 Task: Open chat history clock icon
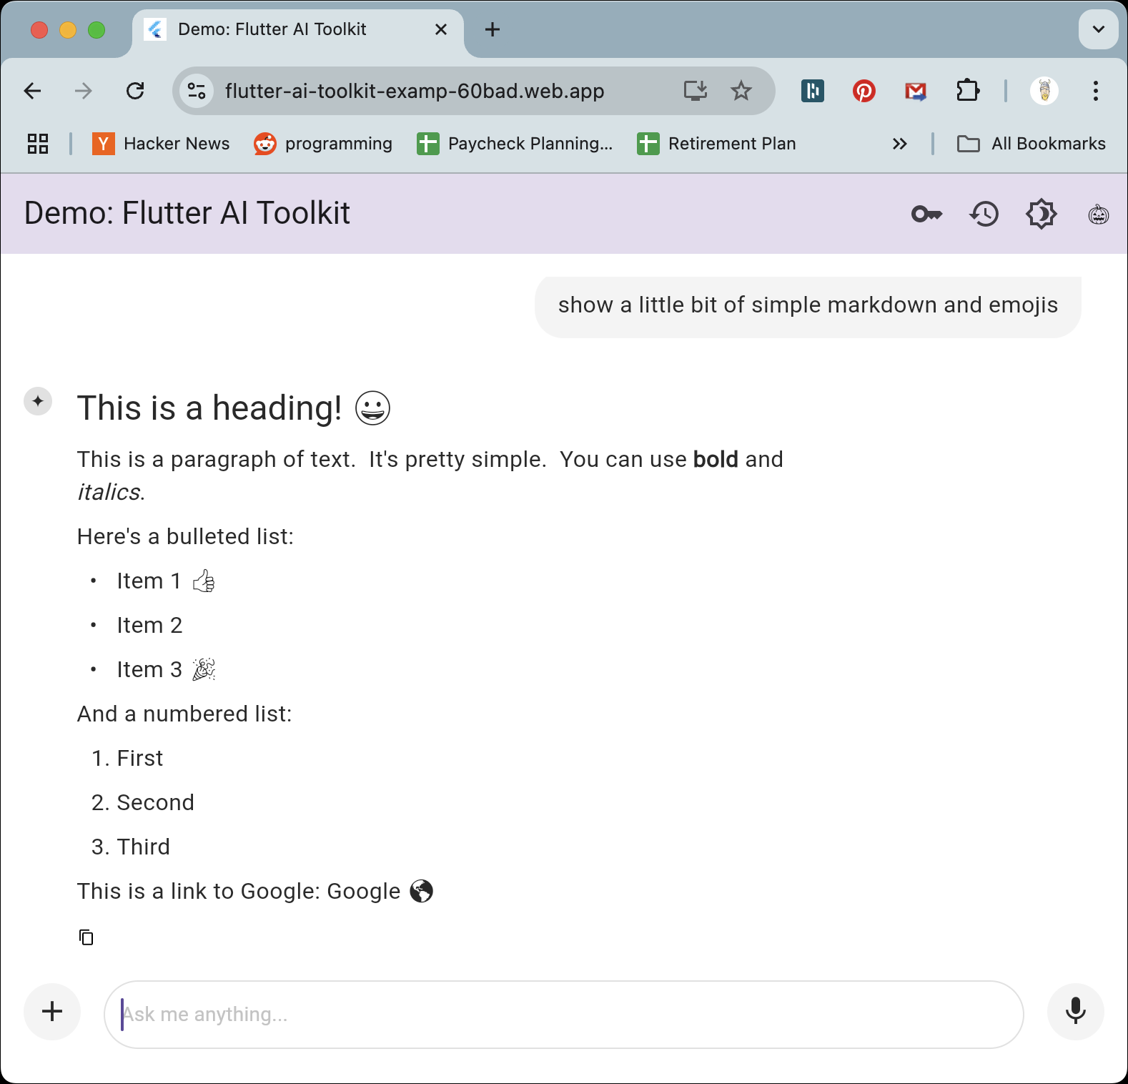[984, 214]
